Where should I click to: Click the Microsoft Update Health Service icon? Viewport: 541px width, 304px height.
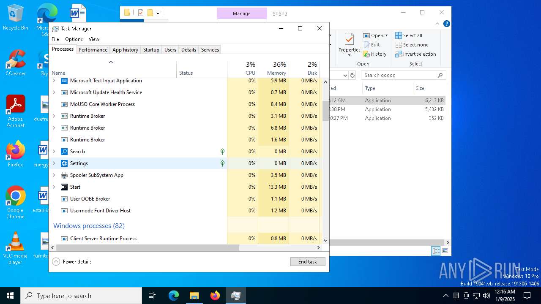point(64,92)
